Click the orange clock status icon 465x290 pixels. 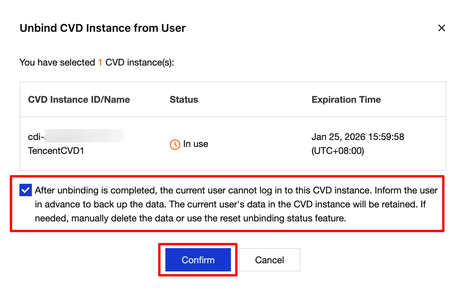coord(175,144)
